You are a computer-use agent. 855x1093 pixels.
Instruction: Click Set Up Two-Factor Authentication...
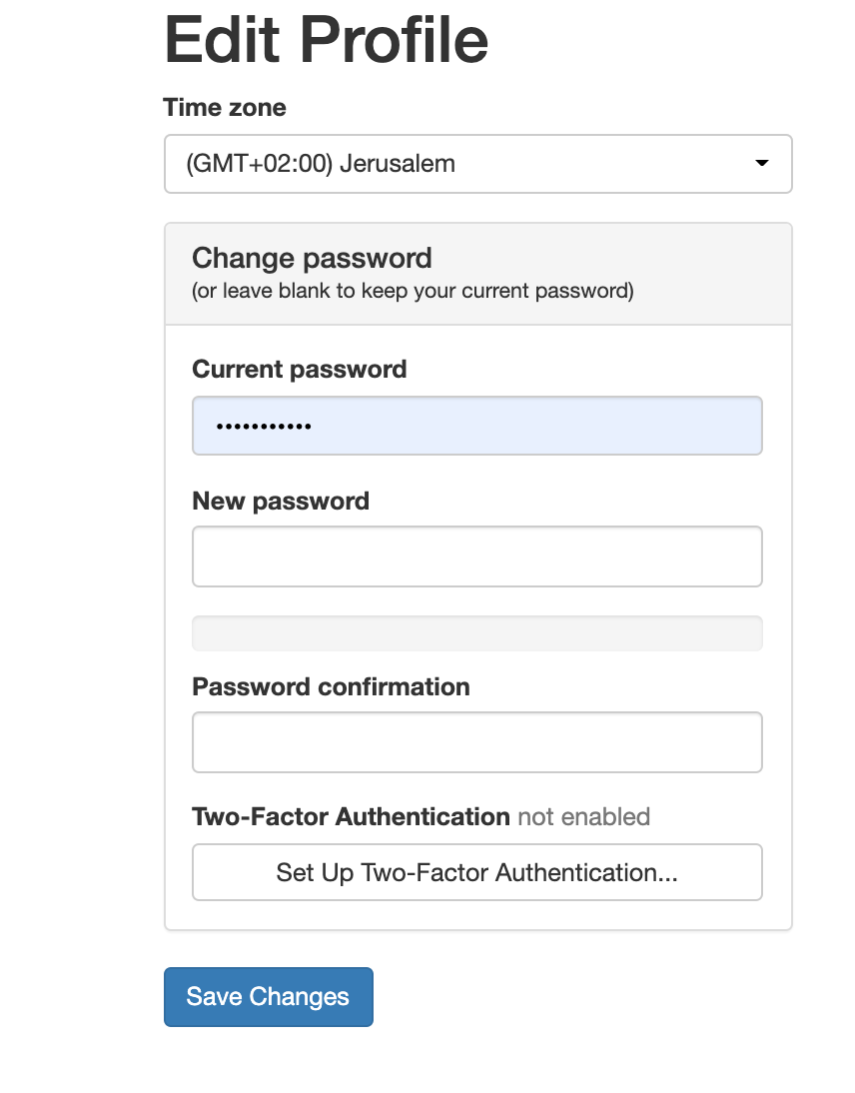[x=476, y=871]
